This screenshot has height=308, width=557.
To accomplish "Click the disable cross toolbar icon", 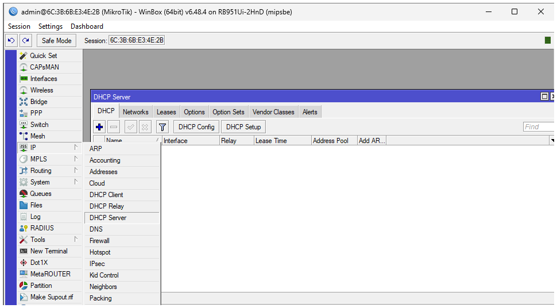I will (145, 126).
